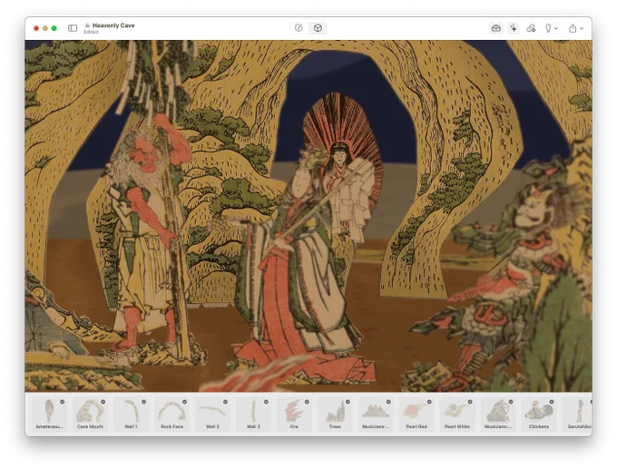Toggle the checkmark on Trees item

pos(348,402)
